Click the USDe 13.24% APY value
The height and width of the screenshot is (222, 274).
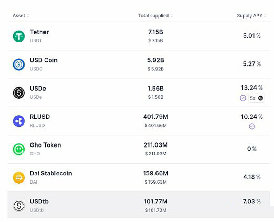252,89
